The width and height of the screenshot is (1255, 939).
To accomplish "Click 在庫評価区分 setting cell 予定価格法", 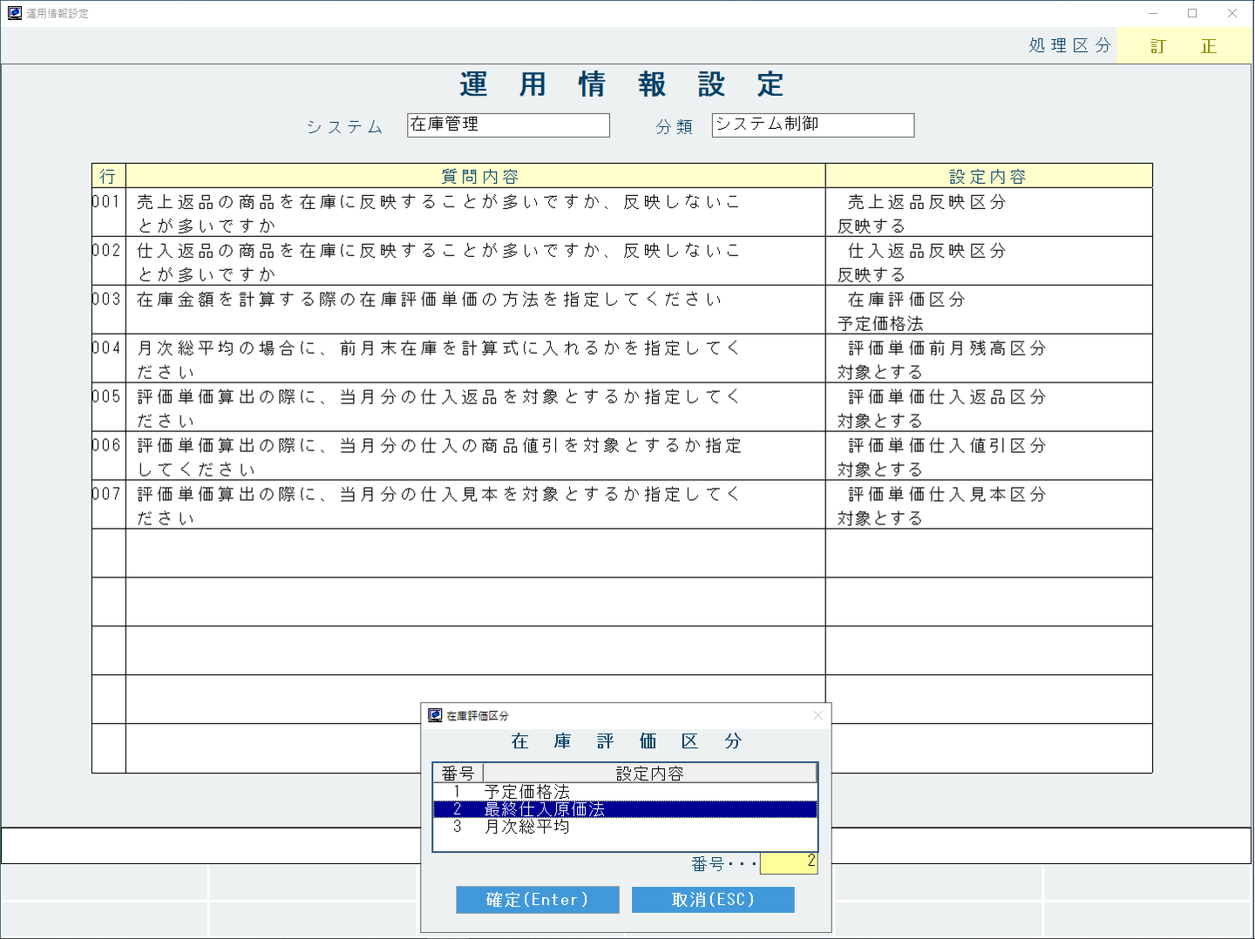I will (989, 310).
